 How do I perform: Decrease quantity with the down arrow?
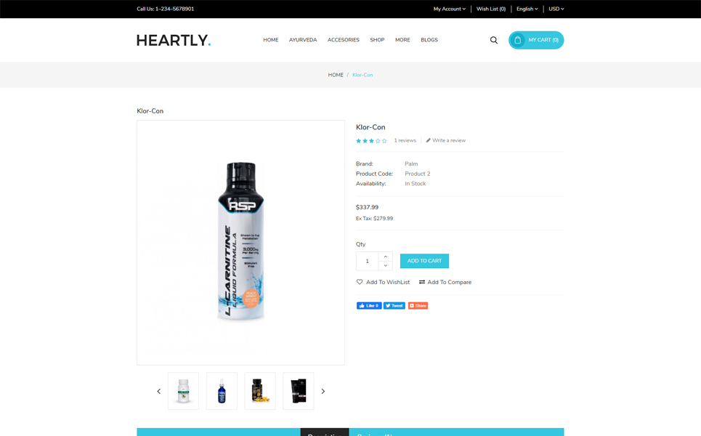tap(386, 266)
